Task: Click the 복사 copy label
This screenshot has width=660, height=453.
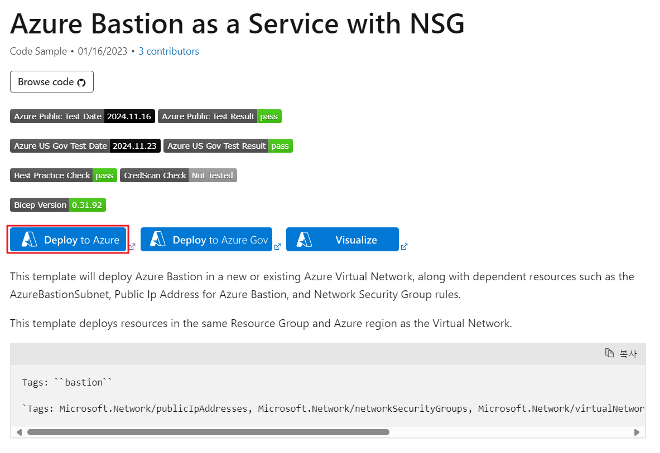Action: tap(628, 354)
